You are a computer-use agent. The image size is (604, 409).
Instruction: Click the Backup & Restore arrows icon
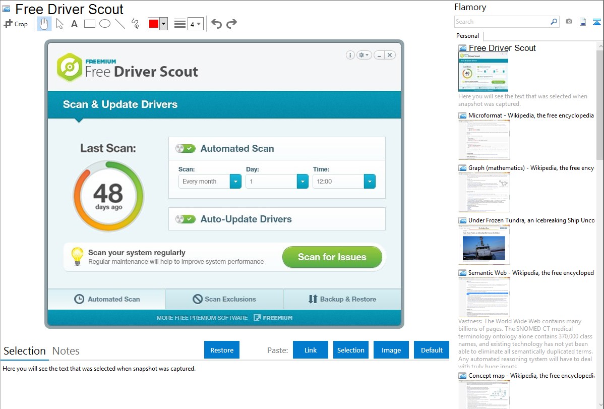point(313,299)
